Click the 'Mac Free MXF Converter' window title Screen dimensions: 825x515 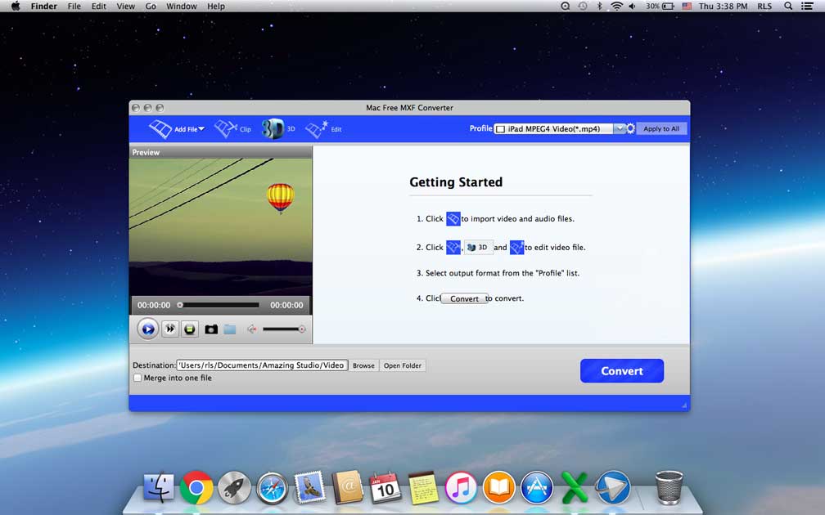point(409,108)
